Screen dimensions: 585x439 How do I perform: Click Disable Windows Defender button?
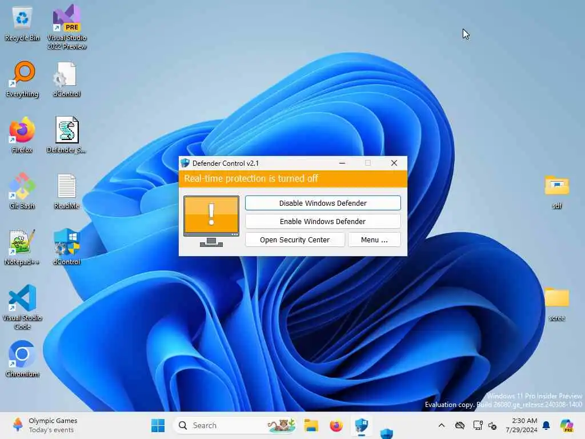[x=323, y=203]
